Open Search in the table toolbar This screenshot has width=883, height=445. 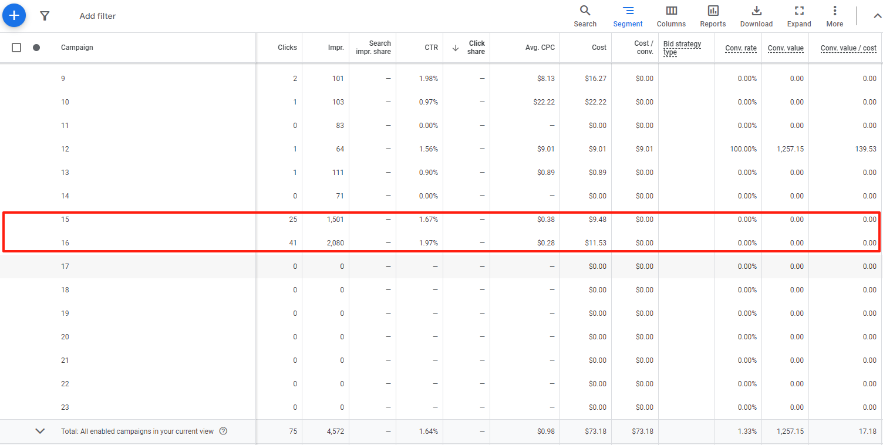point(585,16)
